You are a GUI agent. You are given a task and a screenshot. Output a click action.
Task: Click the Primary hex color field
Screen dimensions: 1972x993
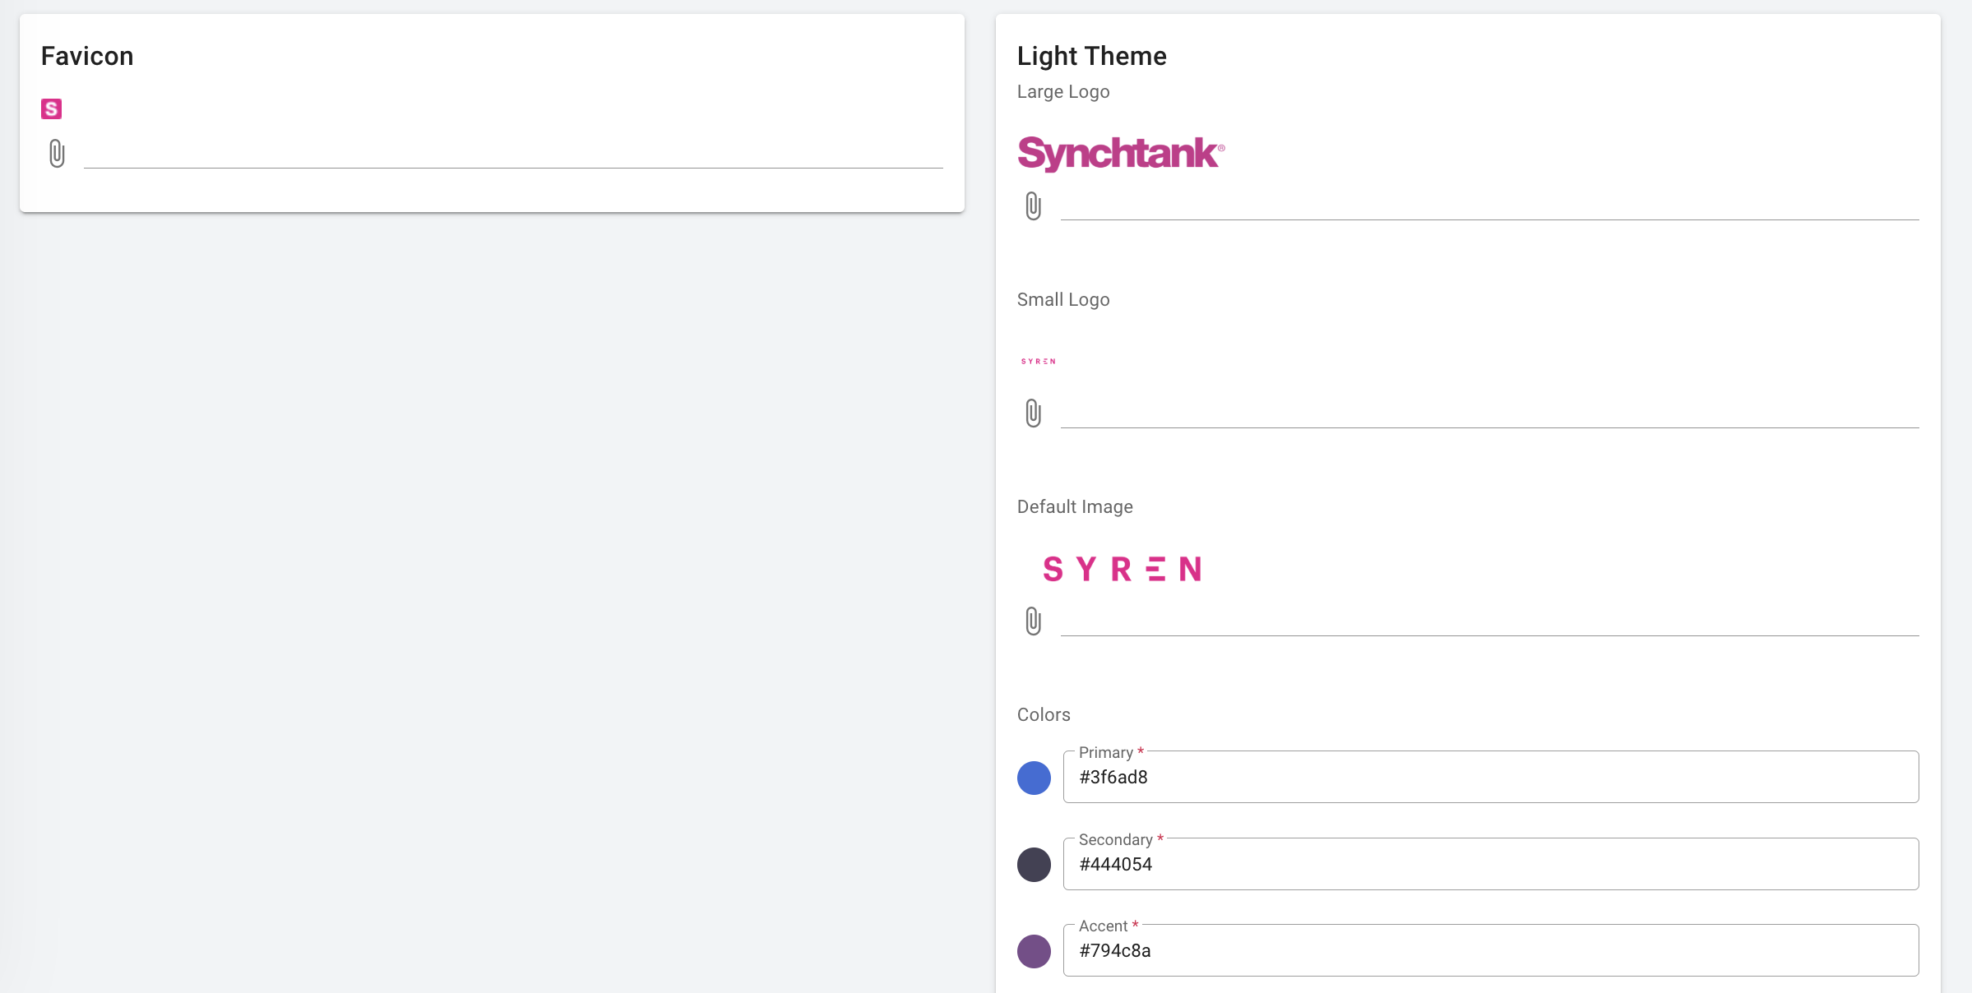(x=1488, y=778)
